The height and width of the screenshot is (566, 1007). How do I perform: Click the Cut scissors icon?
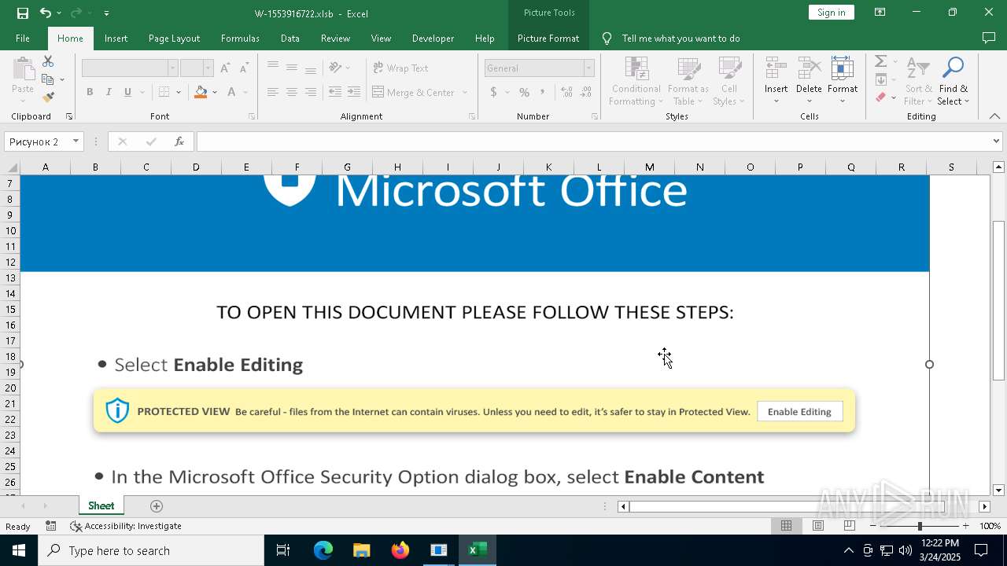pos(48,61)
